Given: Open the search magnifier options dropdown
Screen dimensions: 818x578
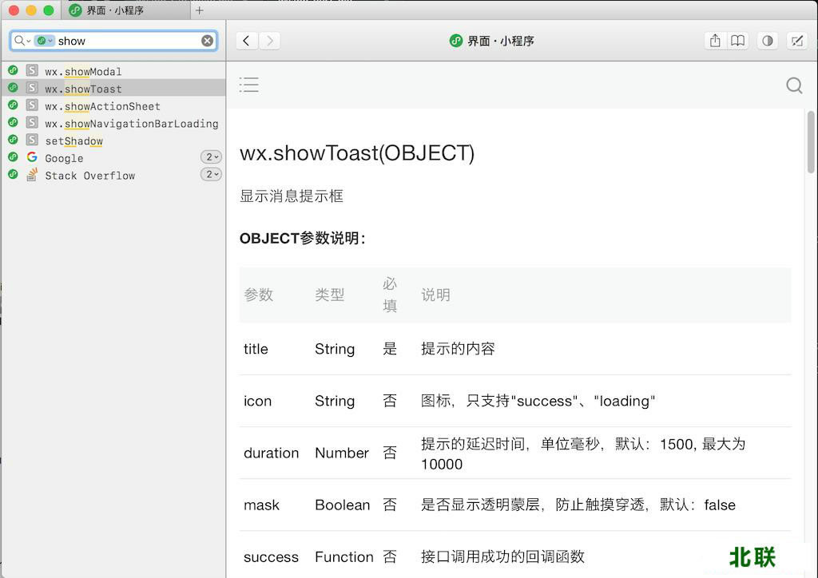Looking at the screenshot, I should point(22,41).
